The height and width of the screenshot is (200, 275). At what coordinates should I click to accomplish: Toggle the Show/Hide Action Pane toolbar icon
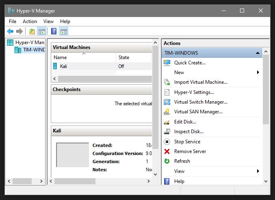pos(63,31)
